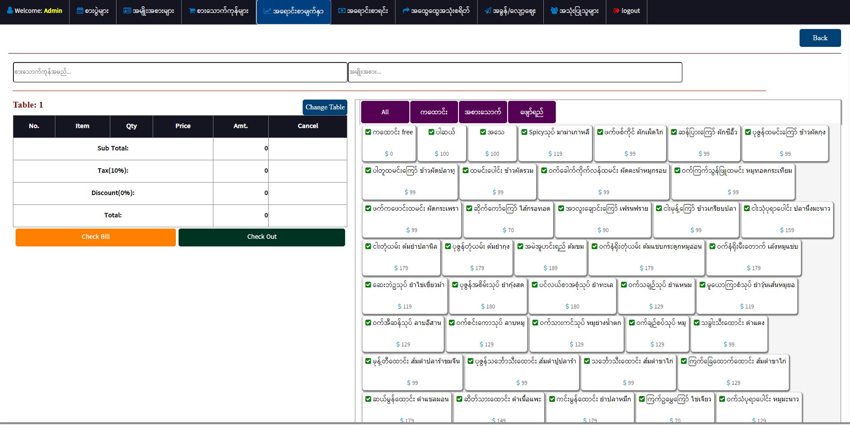The image size is (850, 429).
Task: Click the shopping cart icon in navbar
Action: click(x=192, y=11)
